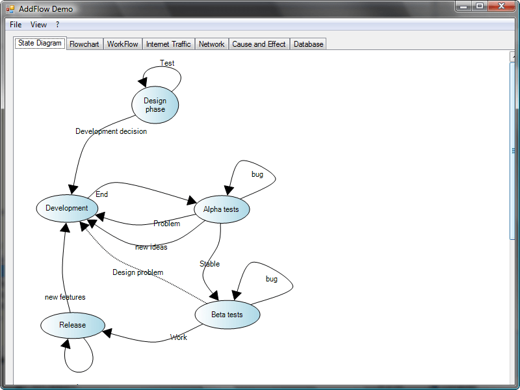Select the Design phase node
The image size is (520, 390).
(155, 105)
